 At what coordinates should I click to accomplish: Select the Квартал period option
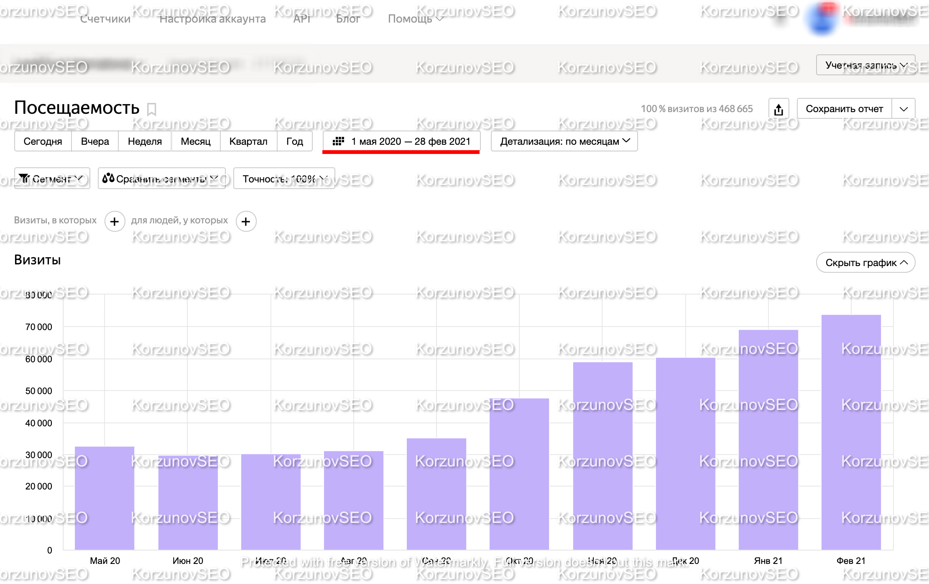248,141
